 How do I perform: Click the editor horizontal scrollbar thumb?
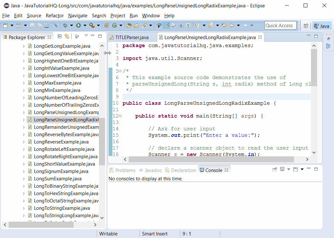(211, 159)
